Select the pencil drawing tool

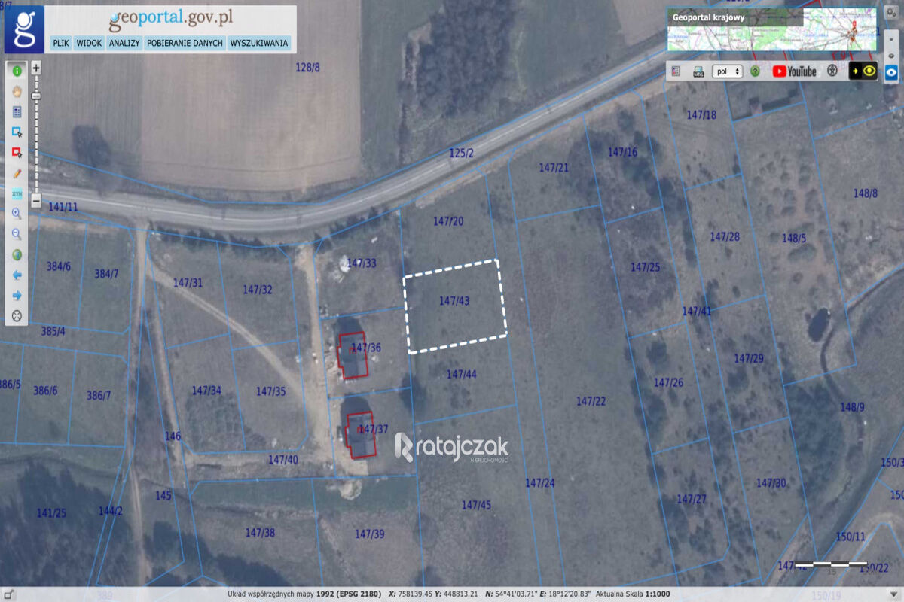(x=16, y=172)
